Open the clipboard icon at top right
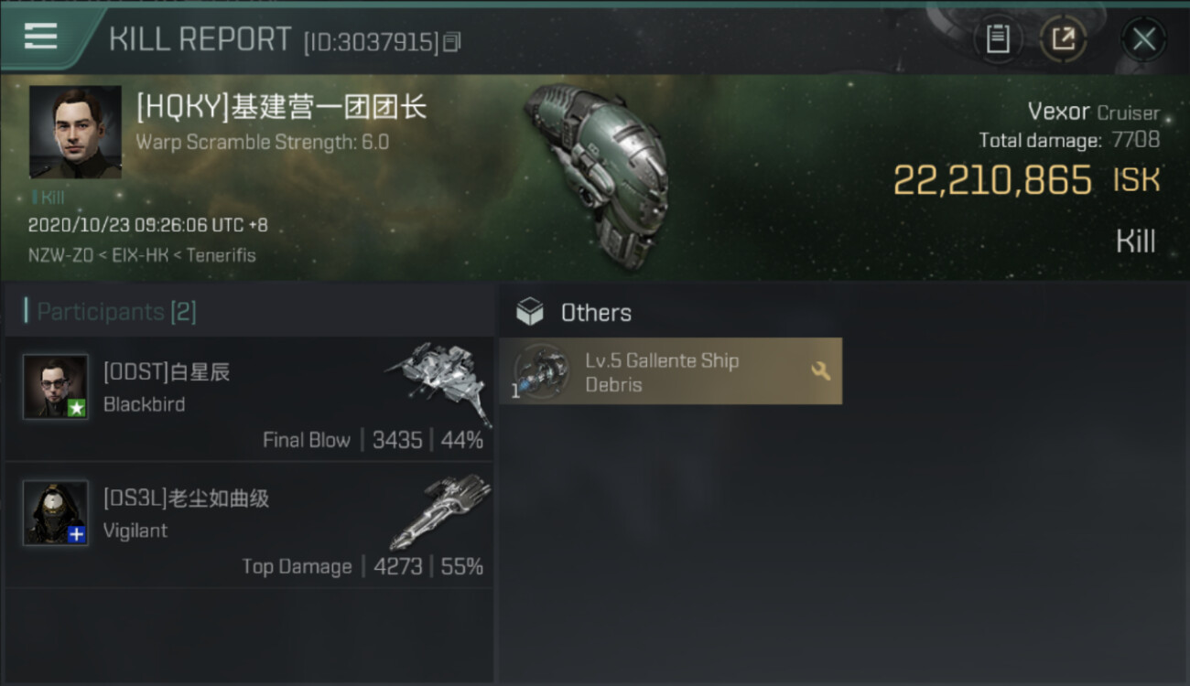1190x686 pixels. [998, 39]
